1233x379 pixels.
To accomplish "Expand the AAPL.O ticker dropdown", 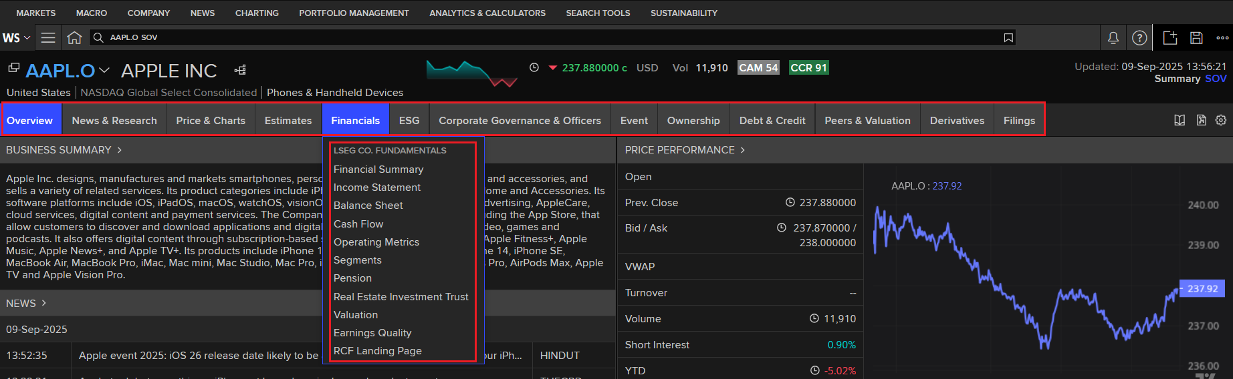I will click(x=104, y=70).
